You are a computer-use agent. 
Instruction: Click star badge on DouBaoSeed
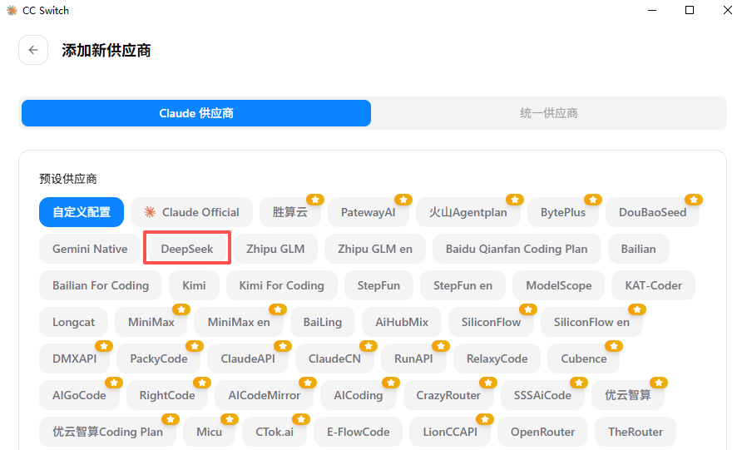coord(693,200)
